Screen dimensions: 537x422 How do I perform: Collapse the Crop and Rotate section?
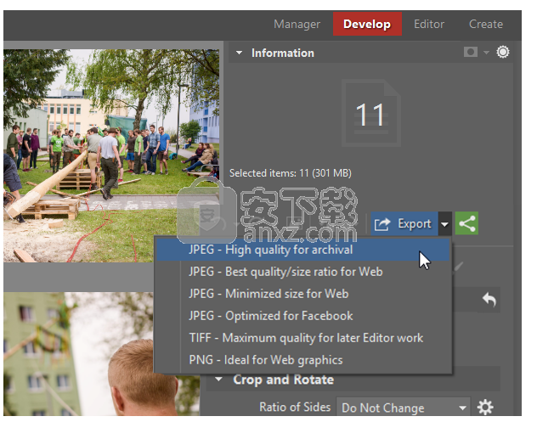click(218, 380)
